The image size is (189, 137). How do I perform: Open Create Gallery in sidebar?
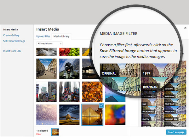click(12, 35)
